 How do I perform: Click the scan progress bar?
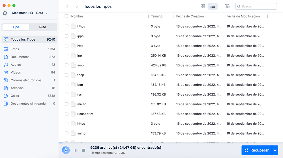pyautogui.click(x=171, y=143)
